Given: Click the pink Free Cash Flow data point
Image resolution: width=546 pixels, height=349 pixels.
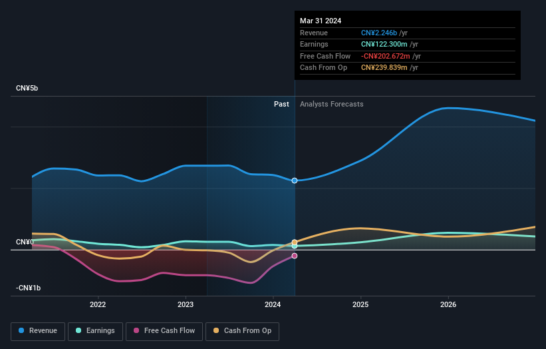Looking at the screenshot, I should point(295,256).
